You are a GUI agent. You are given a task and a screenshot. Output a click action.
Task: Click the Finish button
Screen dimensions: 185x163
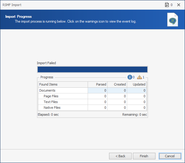[144, 156]
